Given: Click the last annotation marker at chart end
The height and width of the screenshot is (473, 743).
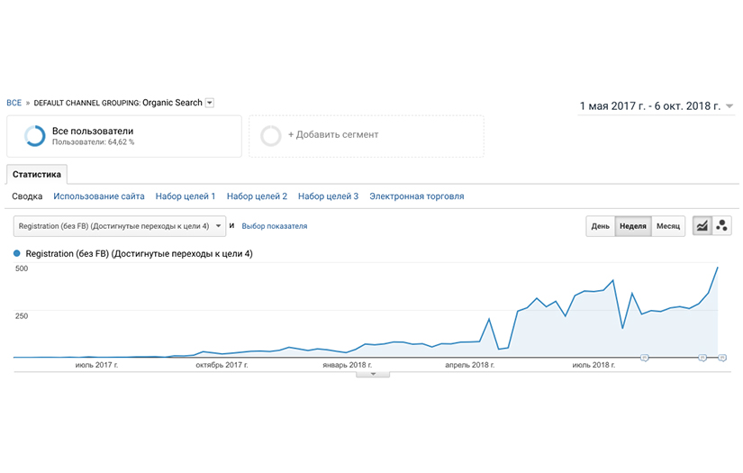Looking at the screenshot, I should (x=722, y=358).
